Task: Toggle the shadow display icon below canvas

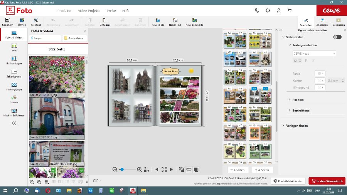Action: coord(196,169)
